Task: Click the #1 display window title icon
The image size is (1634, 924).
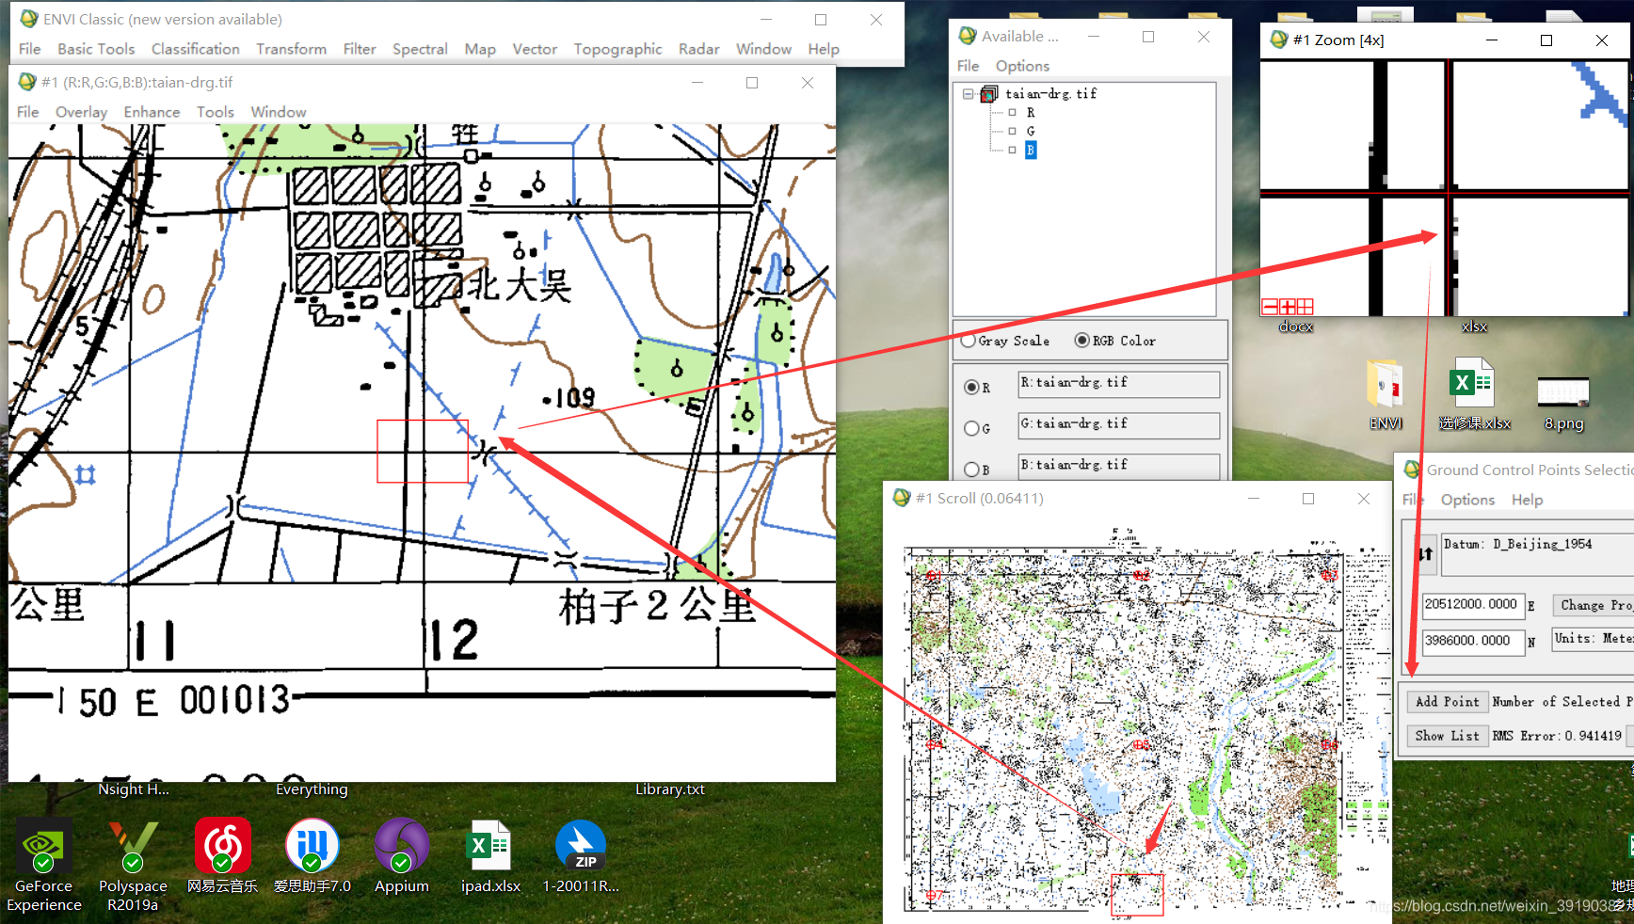Action: coord(27,82)
